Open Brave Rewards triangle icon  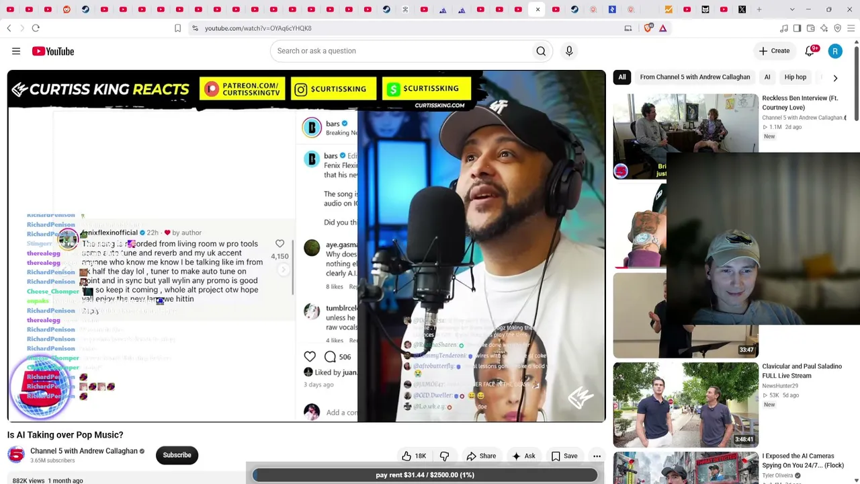tap(662, 28)
